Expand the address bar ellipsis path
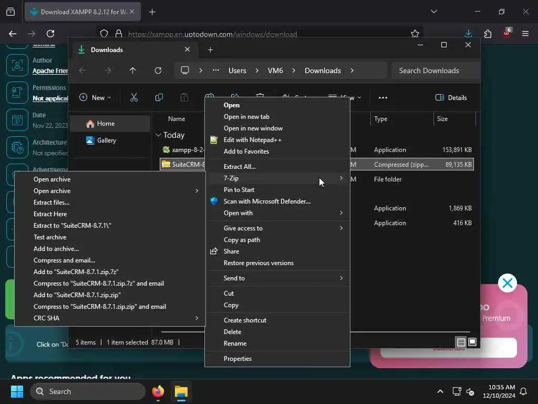This screenshot has height=404, width=538. click(216, 70)
